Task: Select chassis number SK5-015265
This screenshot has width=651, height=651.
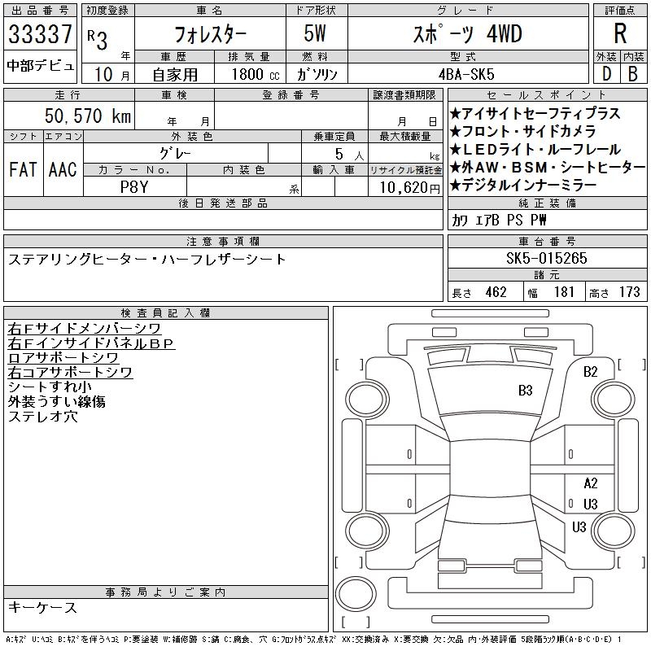Action: coord(547,258)
